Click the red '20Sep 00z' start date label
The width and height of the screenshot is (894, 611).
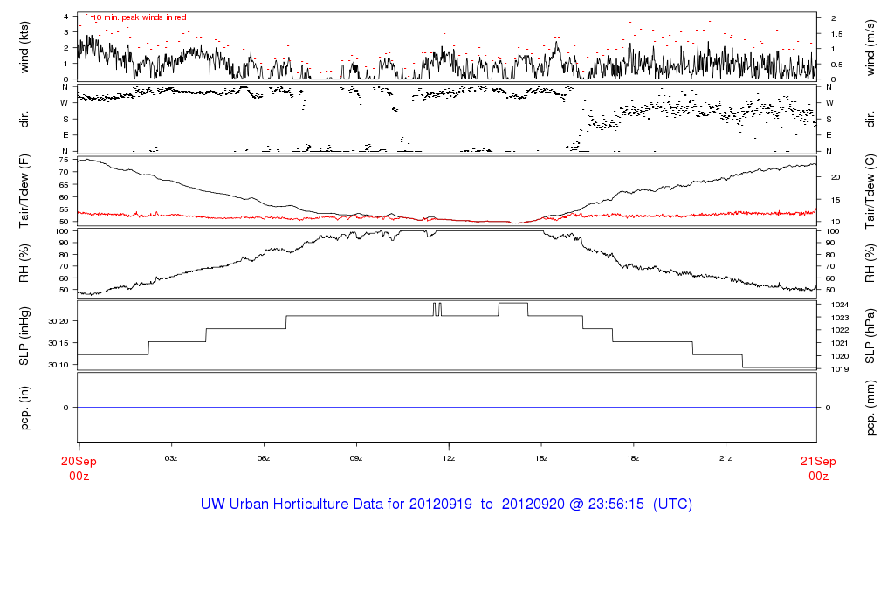click(x=78, y=469)
